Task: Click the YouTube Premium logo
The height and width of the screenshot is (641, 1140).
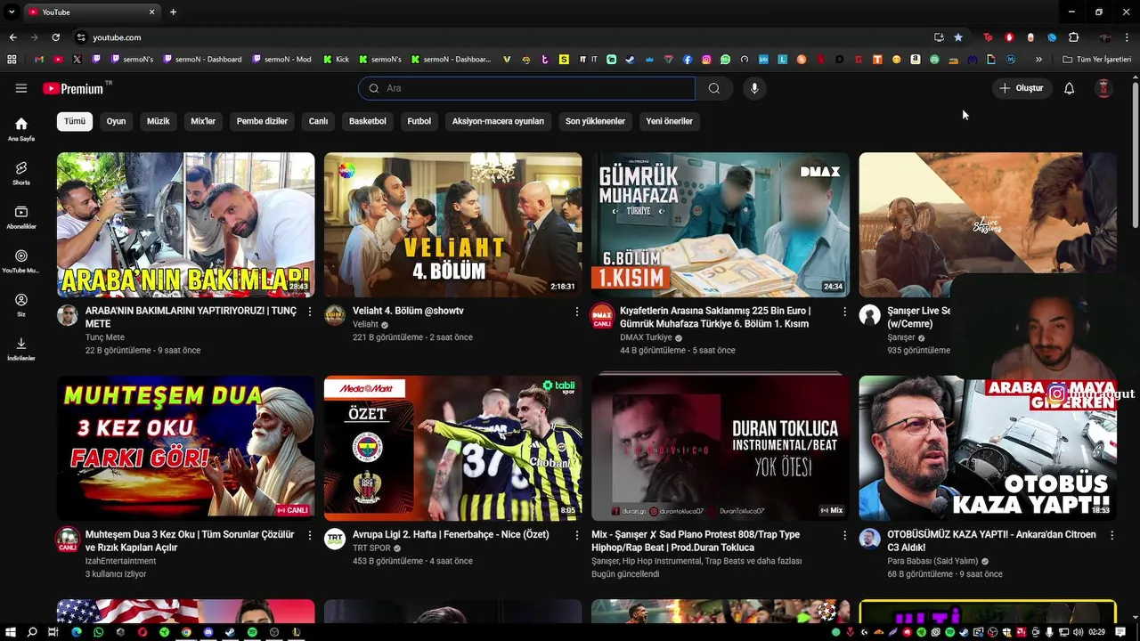Action: 73,88
